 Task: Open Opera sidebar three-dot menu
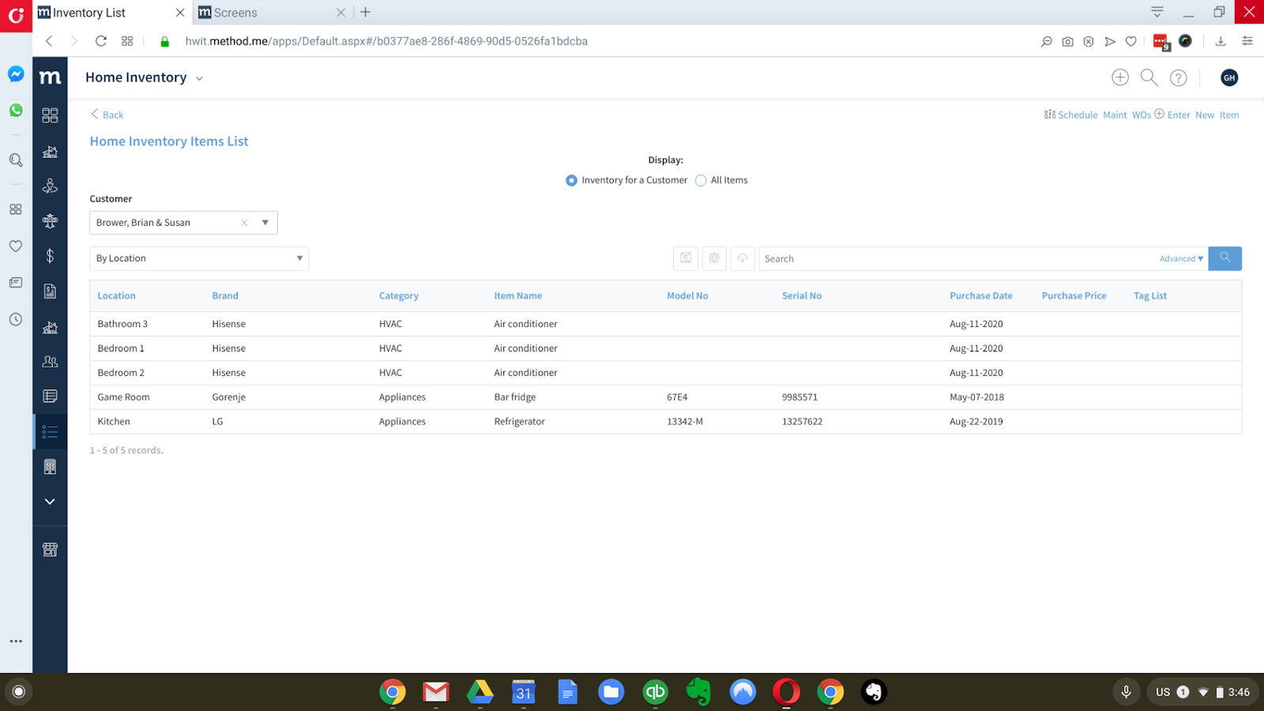tap(16, 641)
